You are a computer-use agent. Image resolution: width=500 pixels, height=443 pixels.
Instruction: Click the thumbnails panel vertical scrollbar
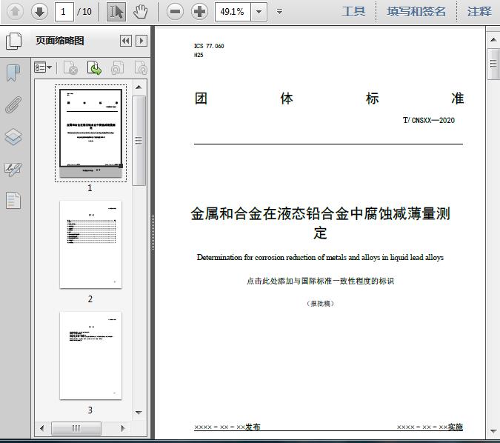[139, 141]
